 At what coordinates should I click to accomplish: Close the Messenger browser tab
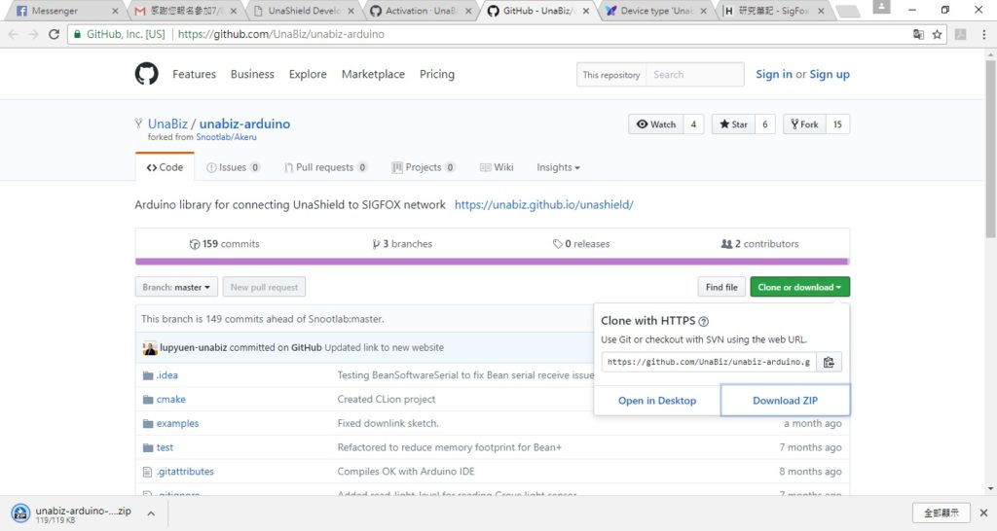pos(115,11)
